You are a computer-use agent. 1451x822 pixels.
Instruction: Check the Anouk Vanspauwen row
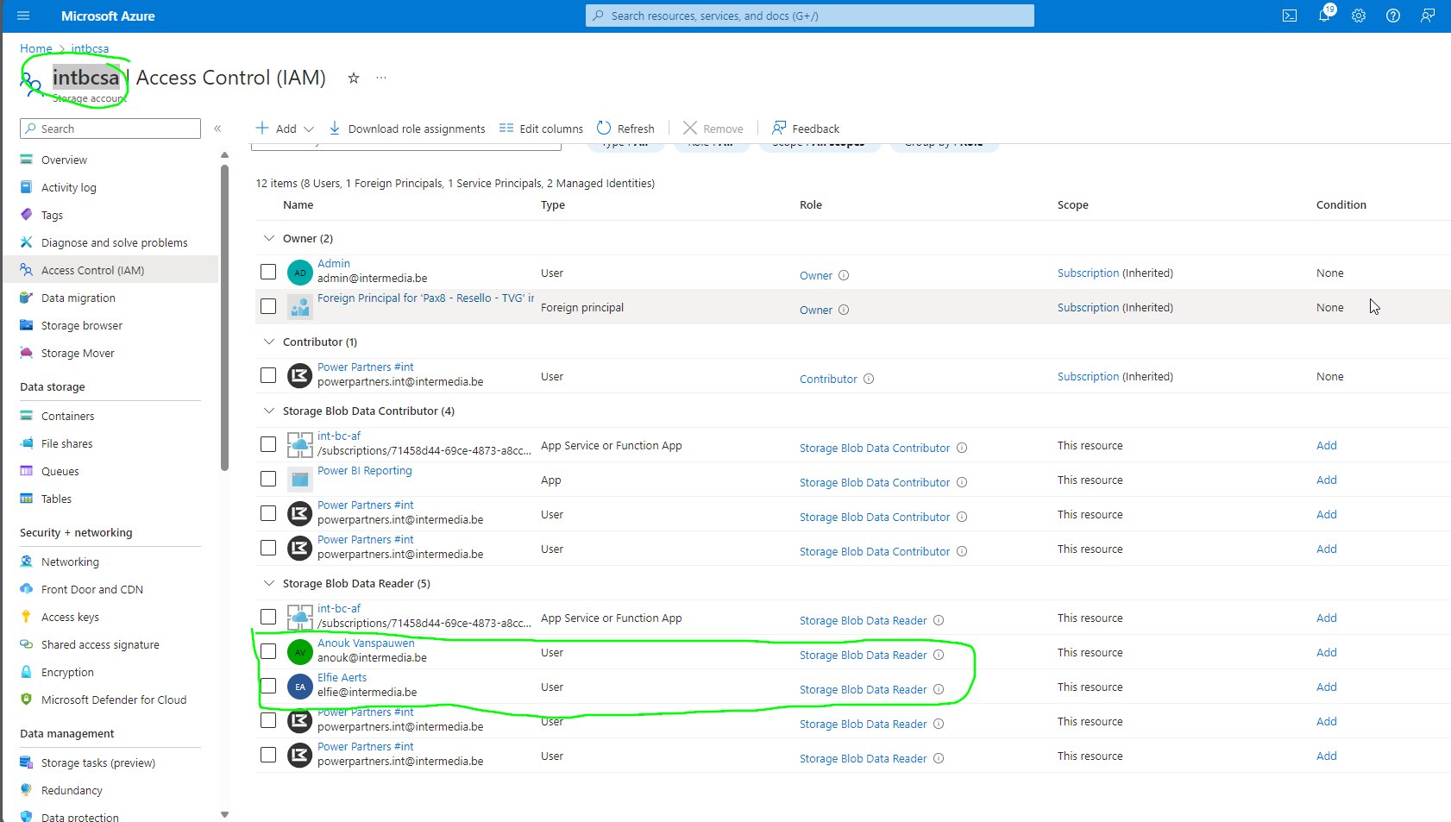point(268,651)
